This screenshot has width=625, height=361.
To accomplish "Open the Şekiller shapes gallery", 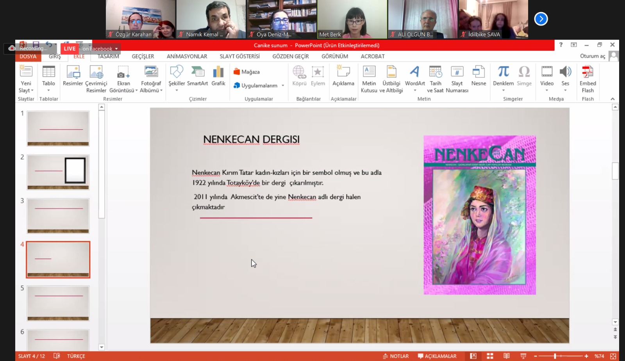I will 177,78.
